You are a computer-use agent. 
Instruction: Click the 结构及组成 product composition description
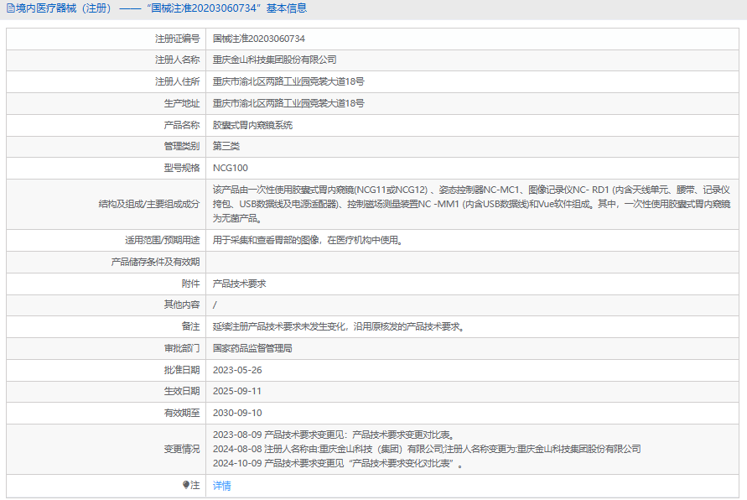coord(471,204)
